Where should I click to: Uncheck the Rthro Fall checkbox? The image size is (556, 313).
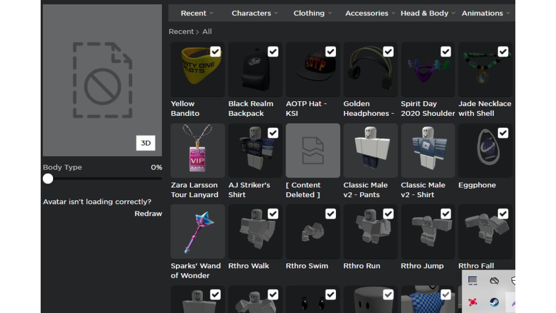click(x=503, y=214)
